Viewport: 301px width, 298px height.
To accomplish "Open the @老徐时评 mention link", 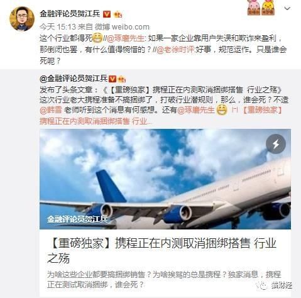I will 175,50.
